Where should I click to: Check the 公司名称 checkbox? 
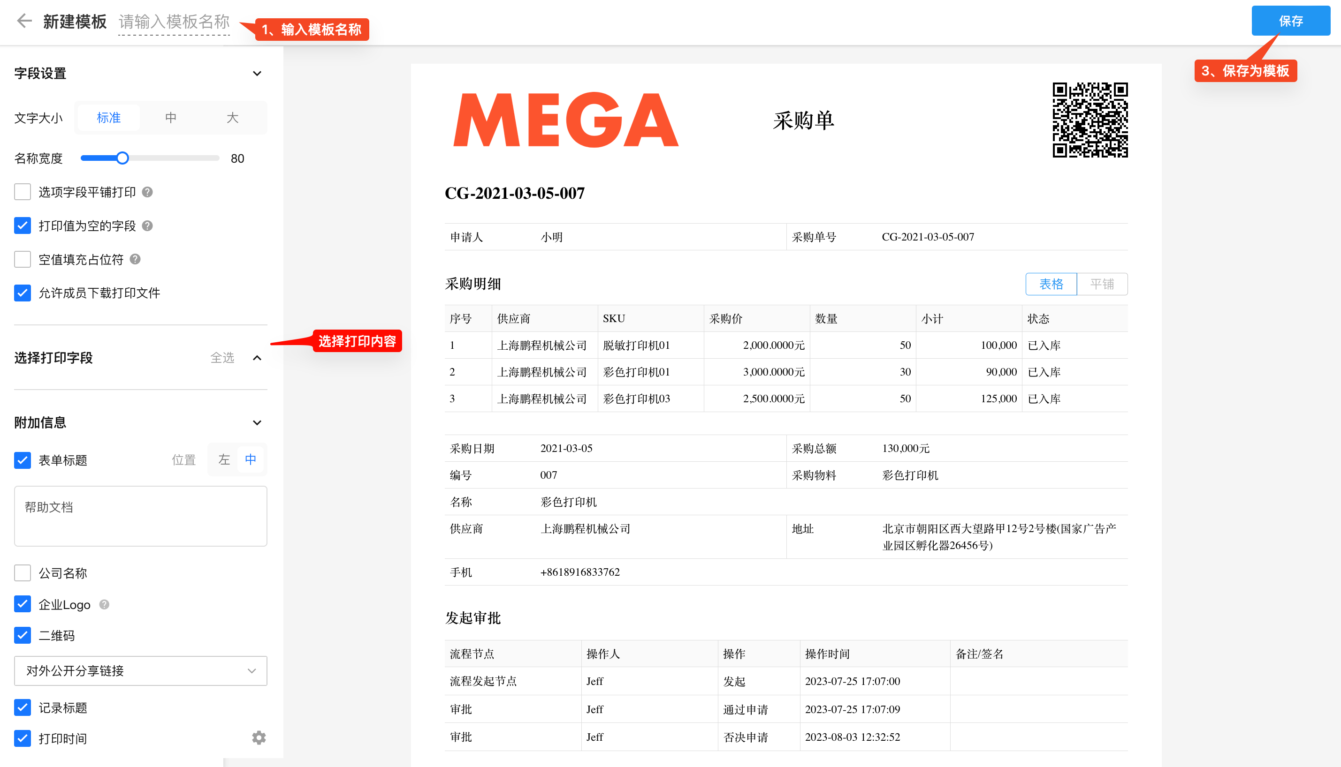coord(23,572)
